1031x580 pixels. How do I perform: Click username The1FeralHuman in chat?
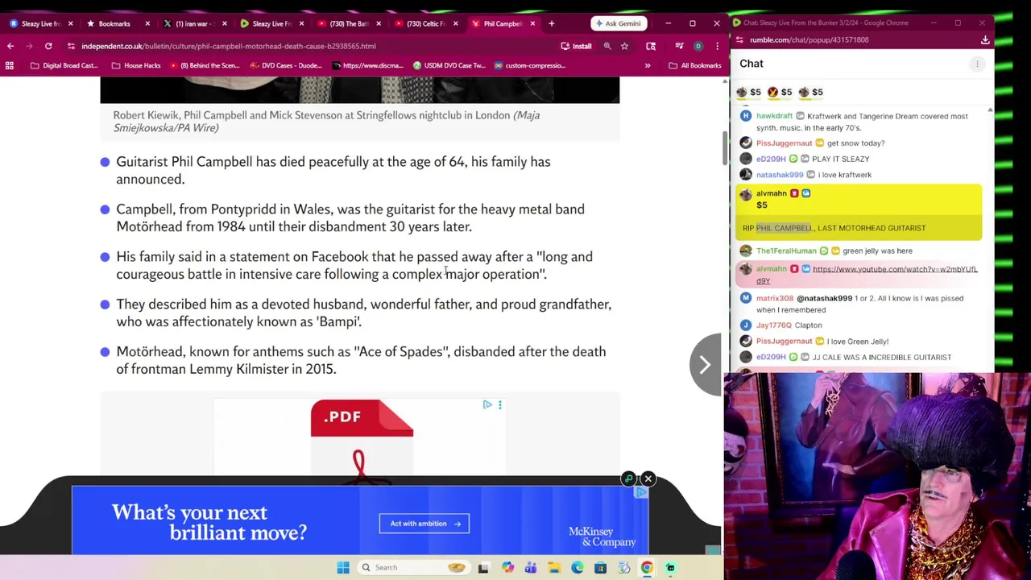[x=786, y=251]
